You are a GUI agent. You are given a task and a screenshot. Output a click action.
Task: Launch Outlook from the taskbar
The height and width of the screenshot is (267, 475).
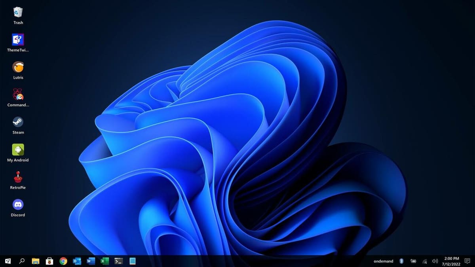77,261
